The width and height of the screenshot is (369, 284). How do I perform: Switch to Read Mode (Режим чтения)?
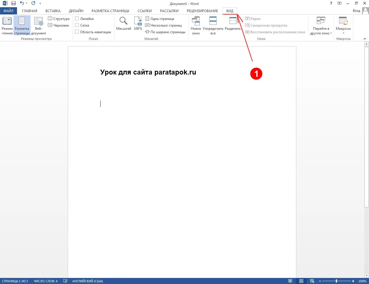tap(7, 26)
